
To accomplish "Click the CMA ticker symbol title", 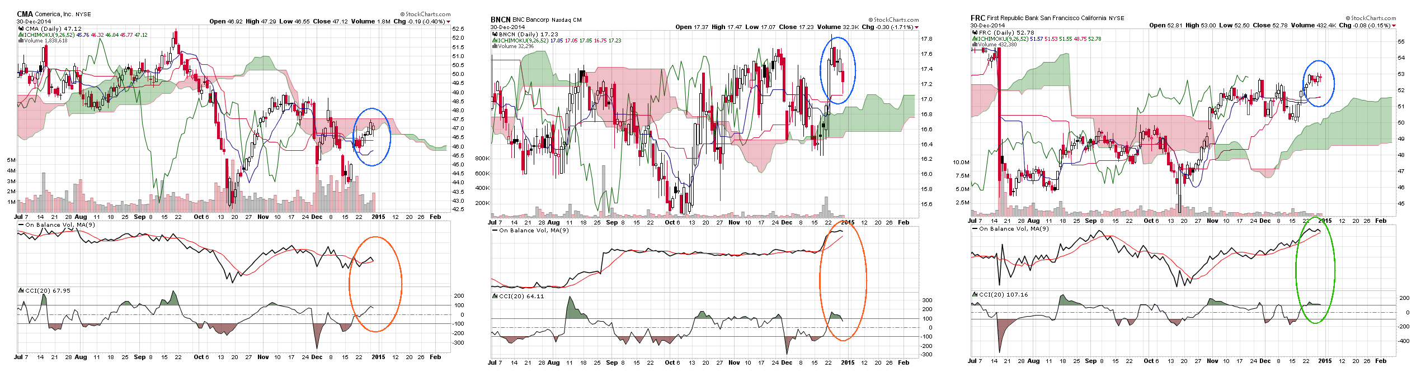I will (25, 14).
